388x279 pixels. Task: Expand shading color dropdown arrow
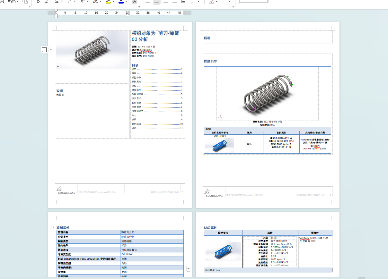[217, 2]
